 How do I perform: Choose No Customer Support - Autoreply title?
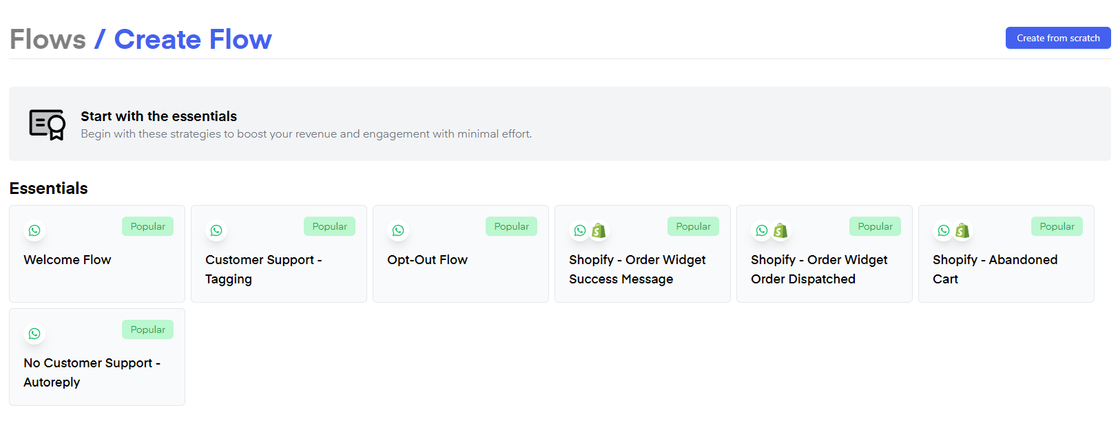tap(92, 372)
